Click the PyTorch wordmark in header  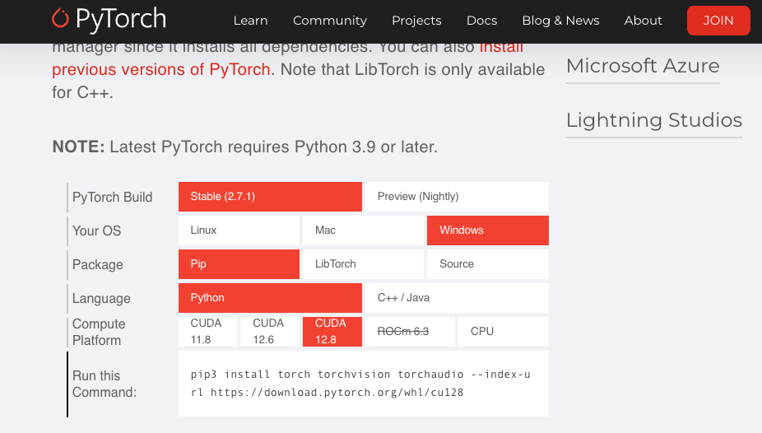(121, 20)
